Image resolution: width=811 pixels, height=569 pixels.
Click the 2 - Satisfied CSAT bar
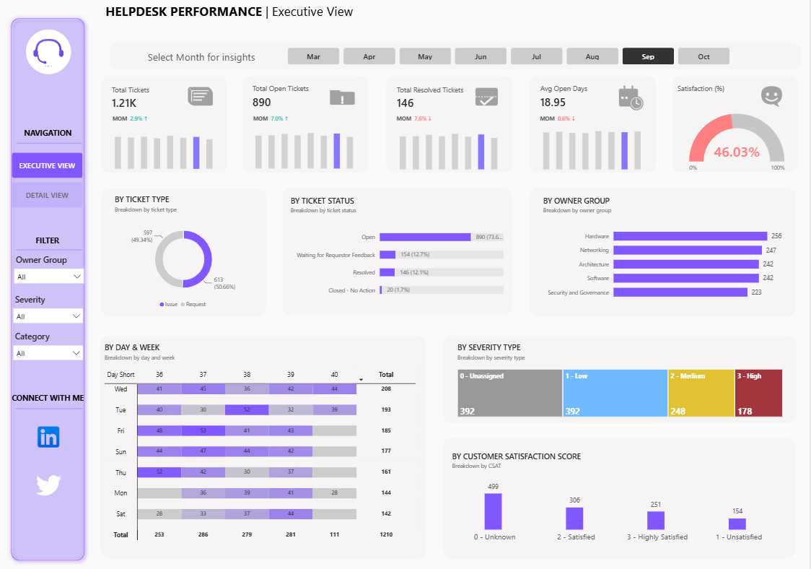[x=574, y=518]
